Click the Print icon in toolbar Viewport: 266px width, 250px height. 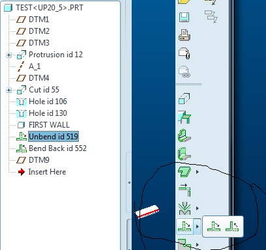185,35
